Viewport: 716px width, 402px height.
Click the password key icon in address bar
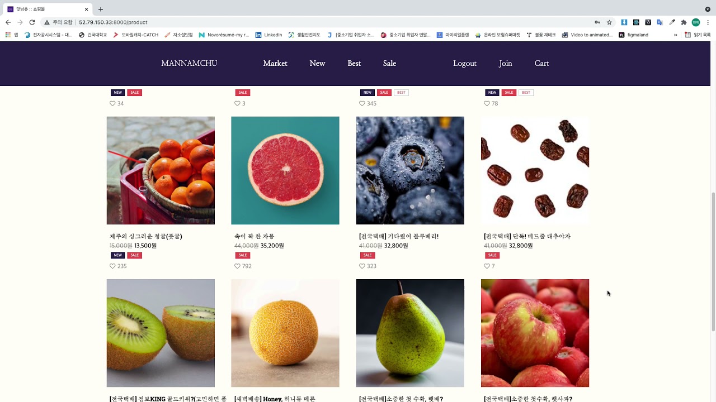[x=597, y=22]
